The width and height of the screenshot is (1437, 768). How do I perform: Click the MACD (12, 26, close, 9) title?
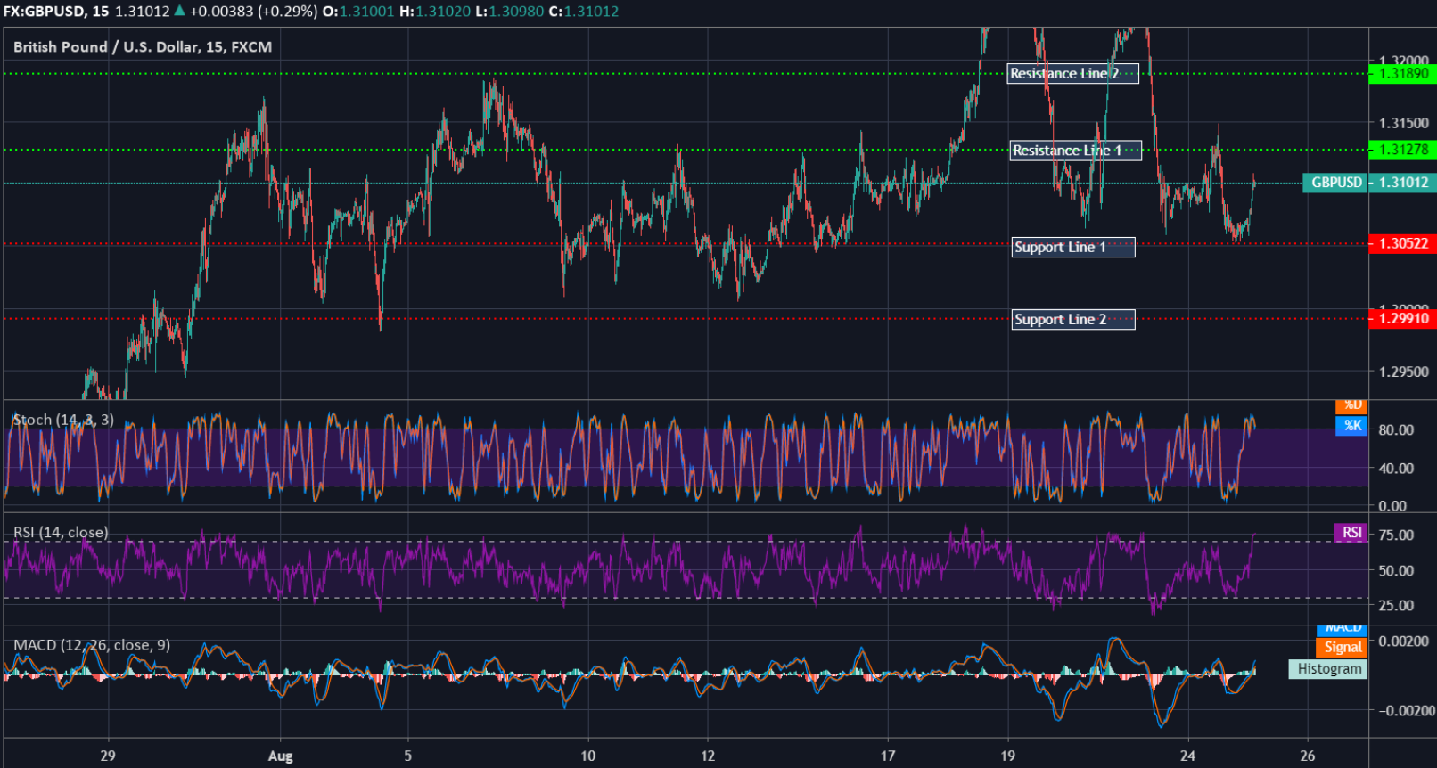[x=92, y=645]
